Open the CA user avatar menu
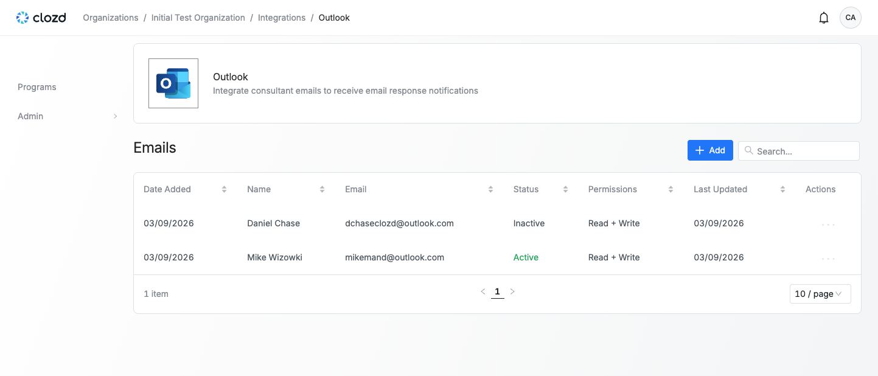 850,18
